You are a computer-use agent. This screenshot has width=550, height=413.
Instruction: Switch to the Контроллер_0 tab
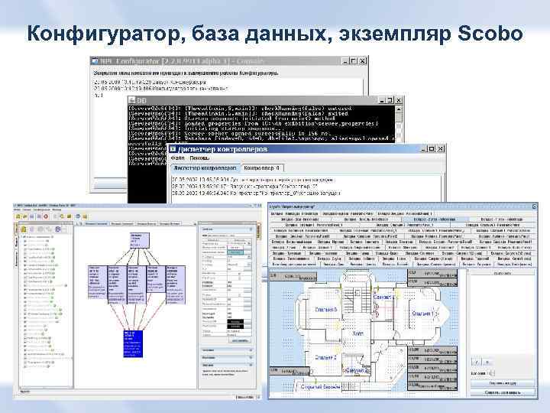pyautogui.click(x=262, y=168)
